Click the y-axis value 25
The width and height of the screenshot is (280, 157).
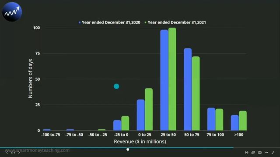pos(38,105)
